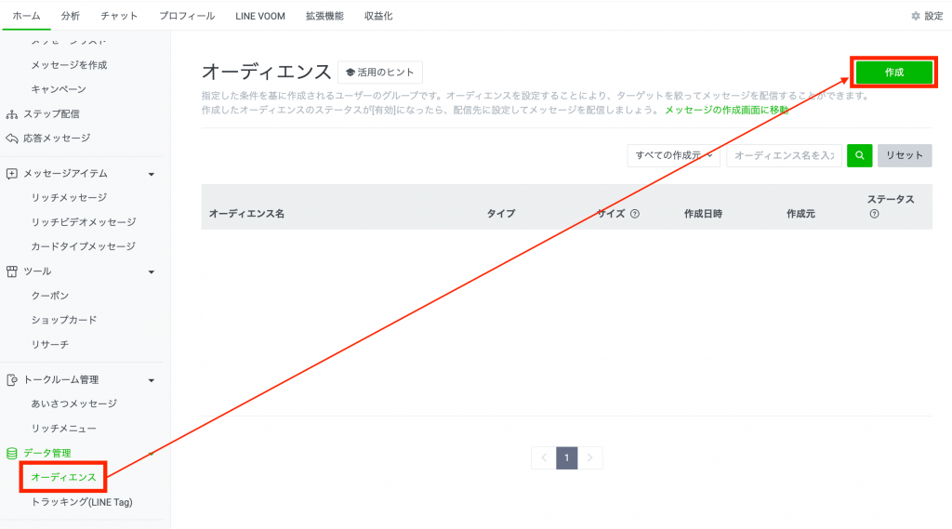Click the green 作成 button

tap(894, 73)
